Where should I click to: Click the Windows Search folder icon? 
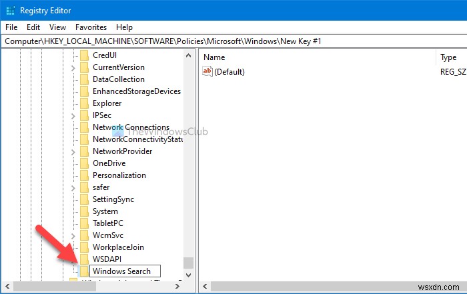[x=83, y=271]
